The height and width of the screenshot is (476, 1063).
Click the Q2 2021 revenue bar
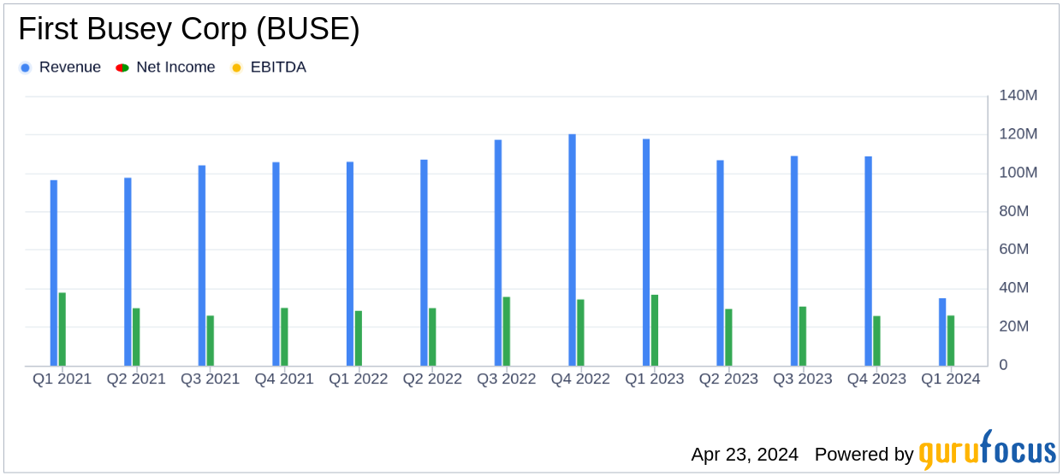(128, 272)
